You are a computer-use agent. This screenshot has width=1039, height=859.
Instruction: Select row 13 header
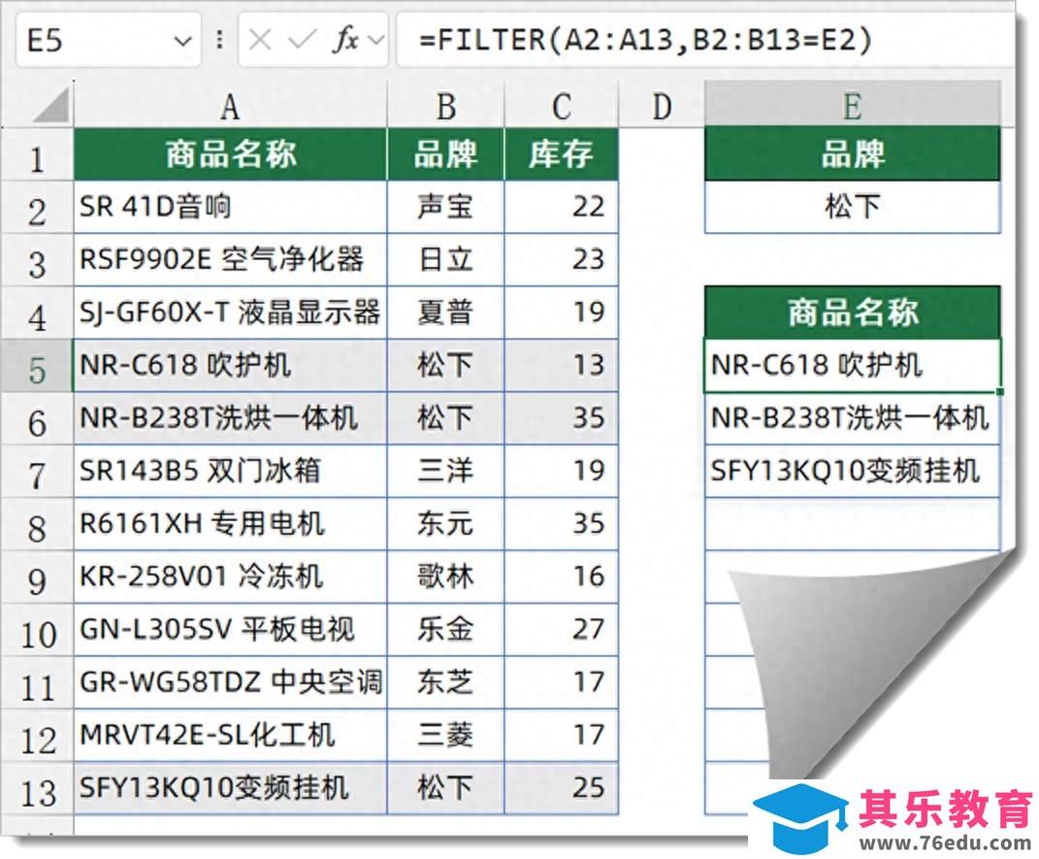point(37,789)
